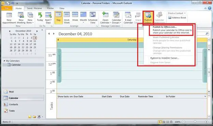This screenshot has width=213, height=126.
Task: Choose Publish to WebDAV Server
Action: tap(165, 58)
